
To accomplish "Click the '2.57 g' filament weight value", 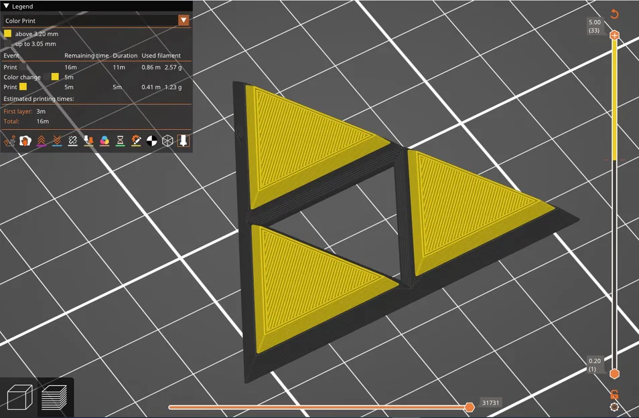I will click(173, 67).
